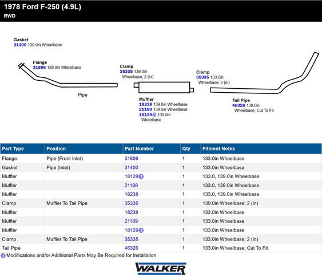Screen dimensions: 322x275
Task: Click the '1978 Ford F-250 (4.9L)' title
Action: pyautogui.click(x=42, y=7)
